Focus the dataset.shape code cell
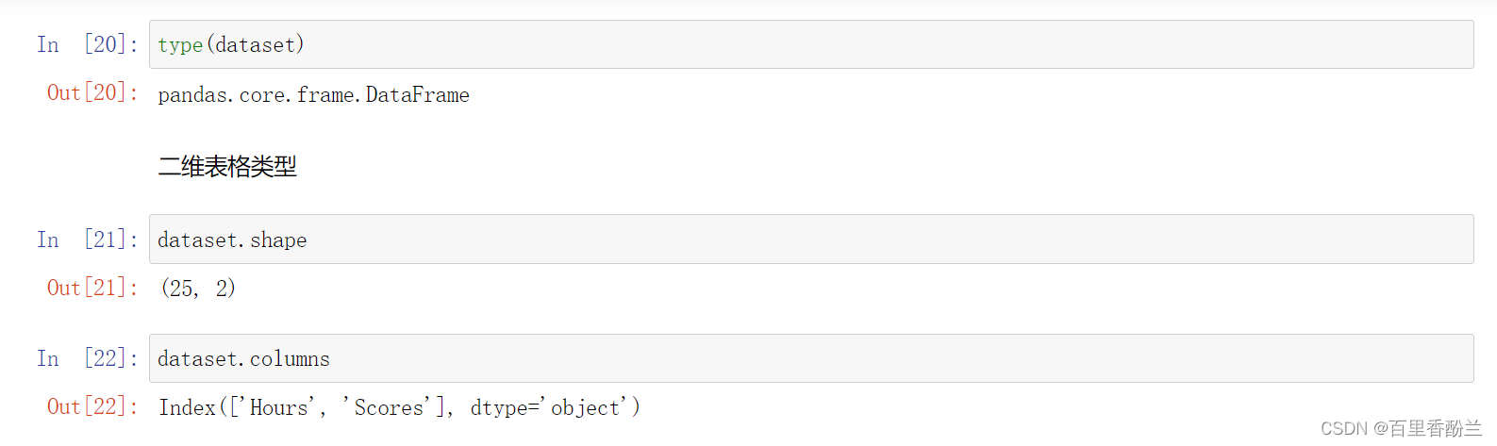Image resolution: width=1497 pixels, height=446 pixels. coord(811,240)
